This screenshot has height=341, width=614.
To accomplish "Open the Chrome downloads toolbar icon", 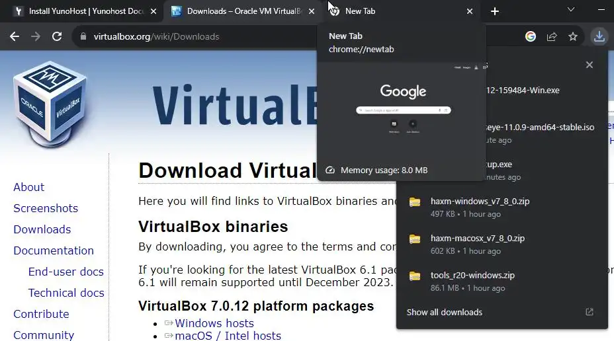I will 599,36.
